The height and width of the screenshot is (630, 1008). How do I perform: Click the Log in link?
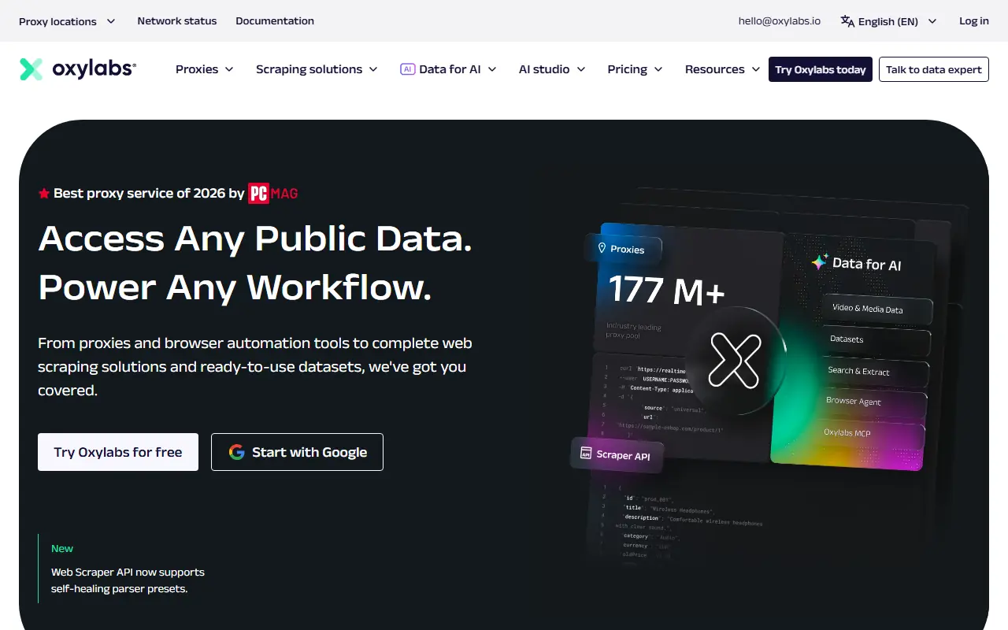click(x=974, y=21)
